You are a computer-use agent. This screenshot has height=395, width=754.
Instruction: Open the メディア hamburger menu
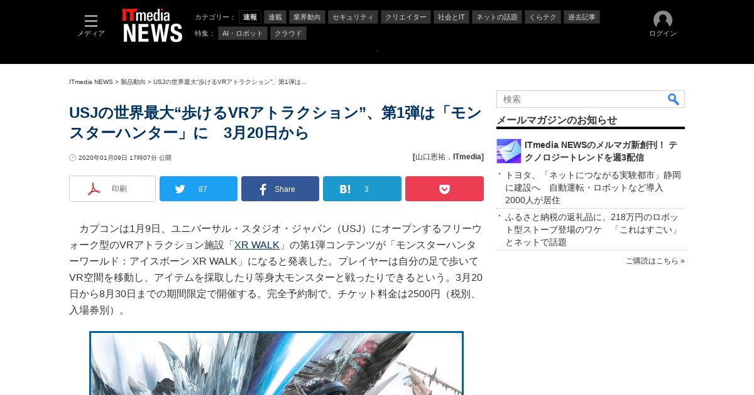coord(91,26)
